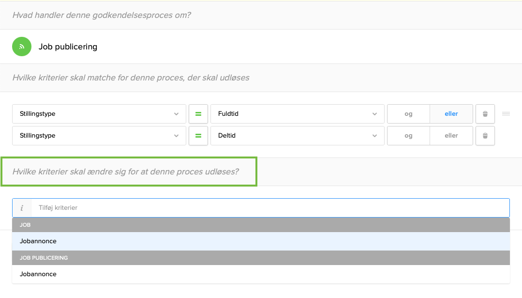
Task: Click the Tilføj kriterier input field
Action: 270,208
